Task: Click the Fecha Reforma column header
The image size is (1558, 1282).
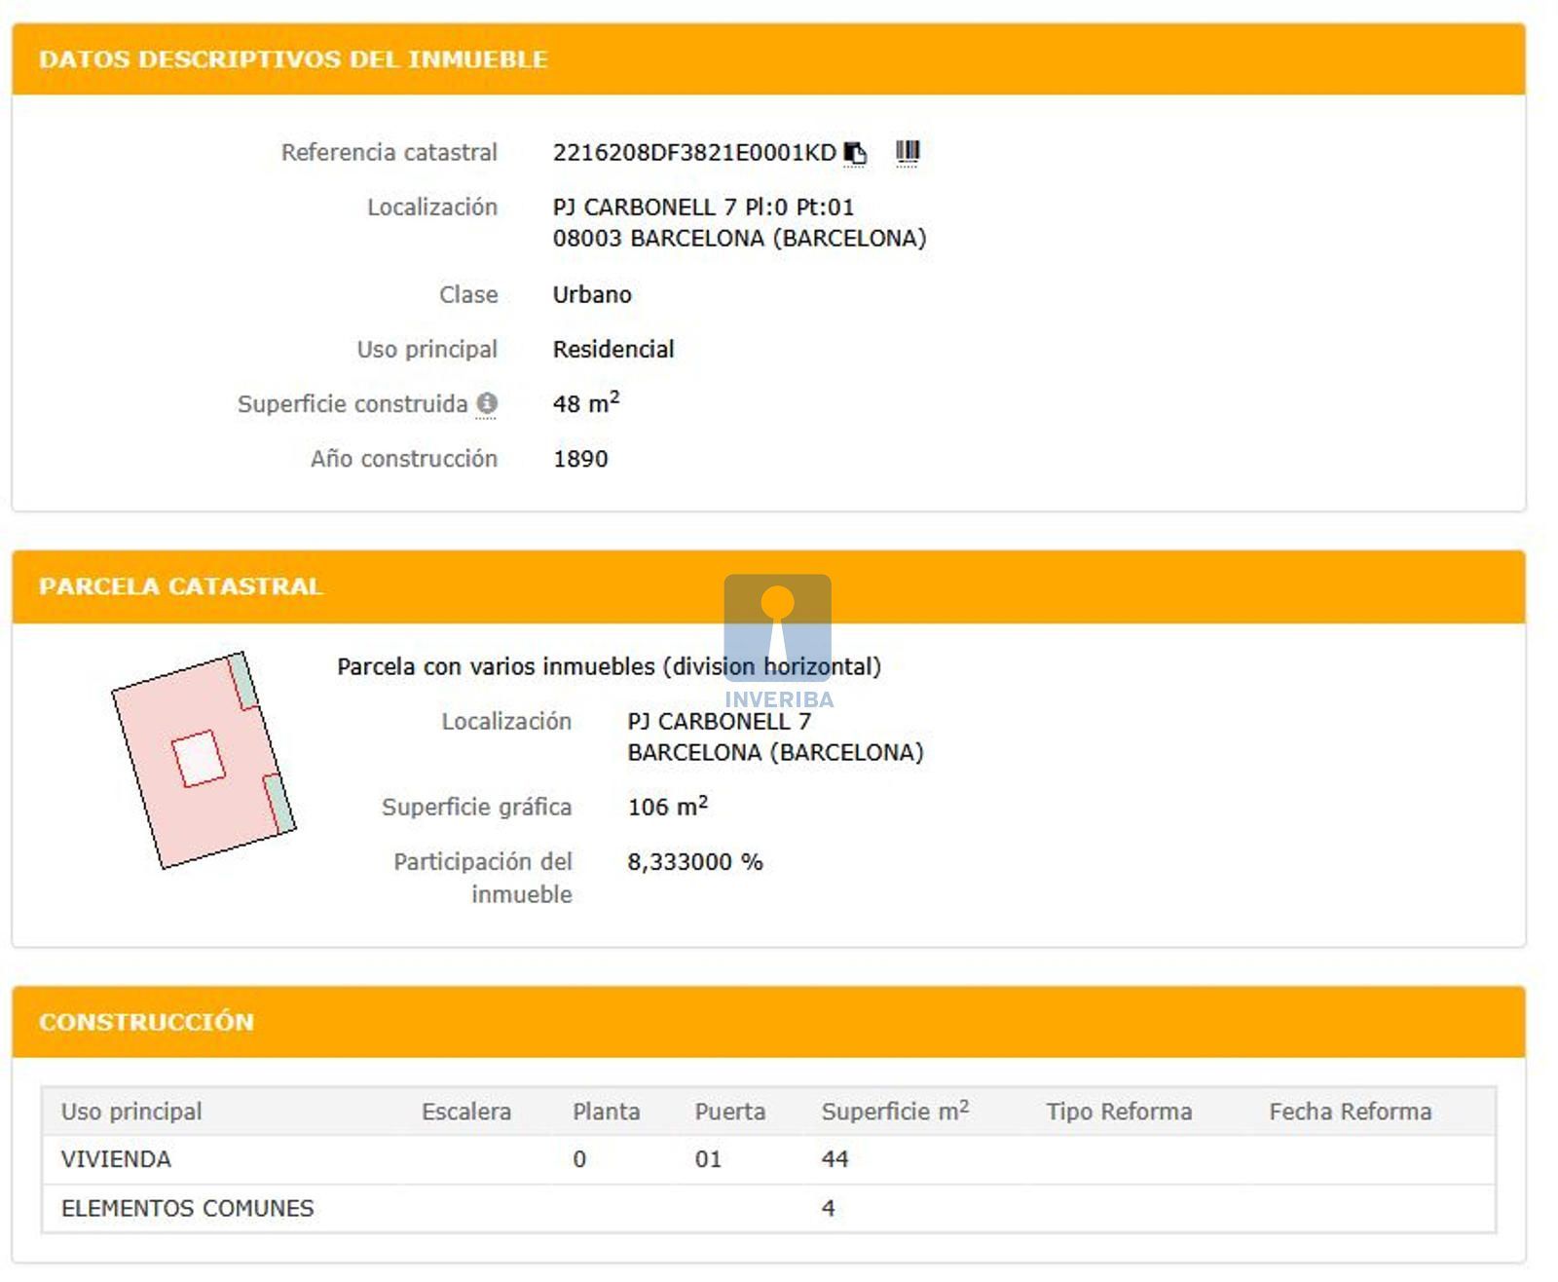Action: [x=1350, y=1112]
